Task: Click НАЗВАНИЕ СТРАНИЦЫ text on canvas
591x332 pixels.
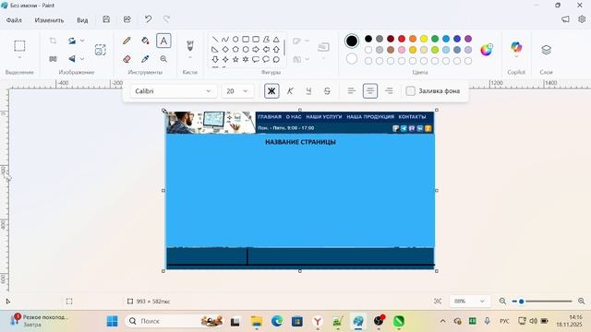Action: (300, 142)
